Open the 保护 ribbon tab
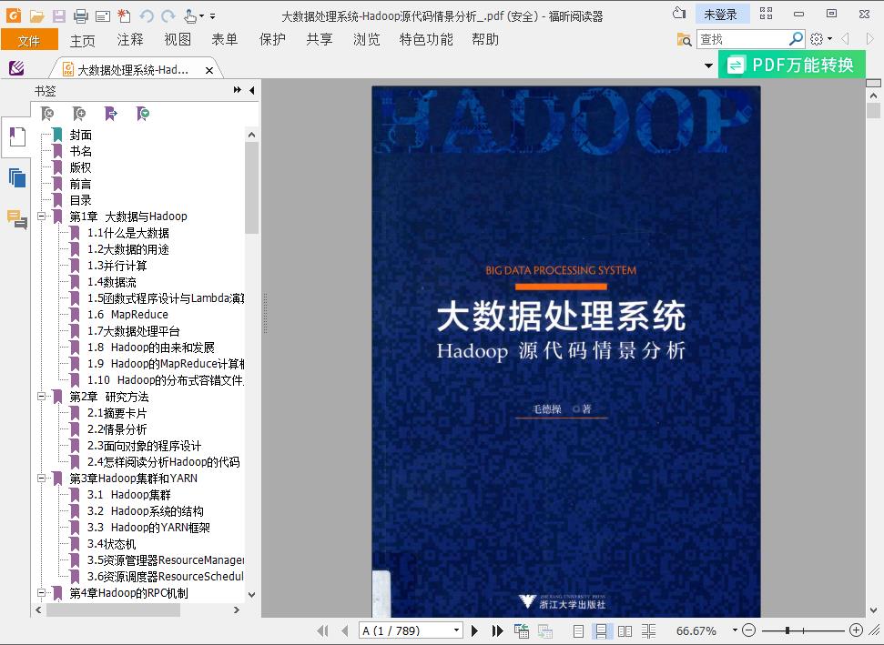This screenshot has height=645, width=884. pos(271,39)
